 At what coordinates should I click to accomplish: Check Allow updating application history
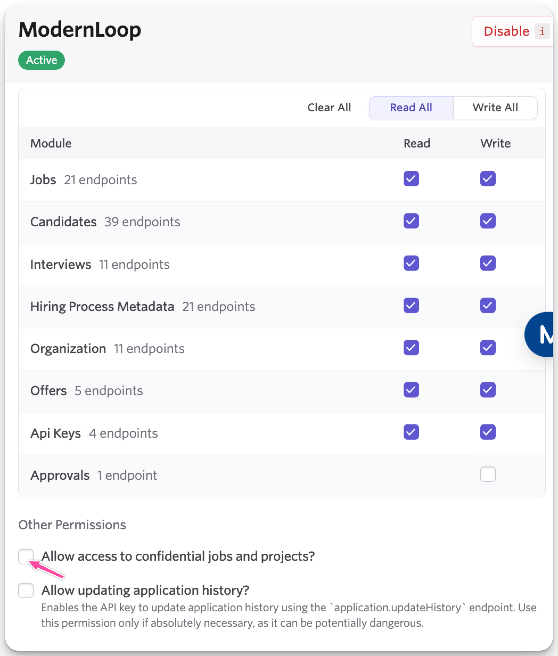point(26,591)
